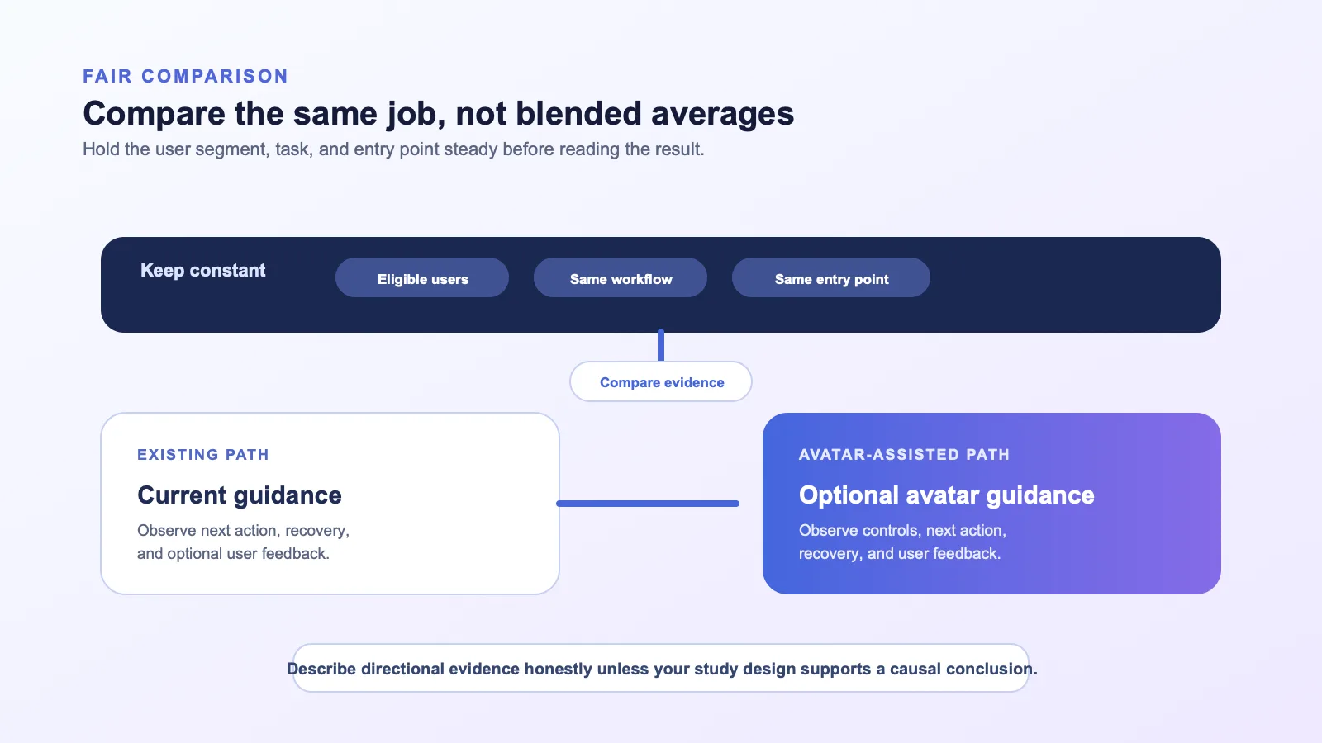The image size is (1322, 743).
Task: Click the 'Compare evidence' pill
Action: (x=661, y=381)
